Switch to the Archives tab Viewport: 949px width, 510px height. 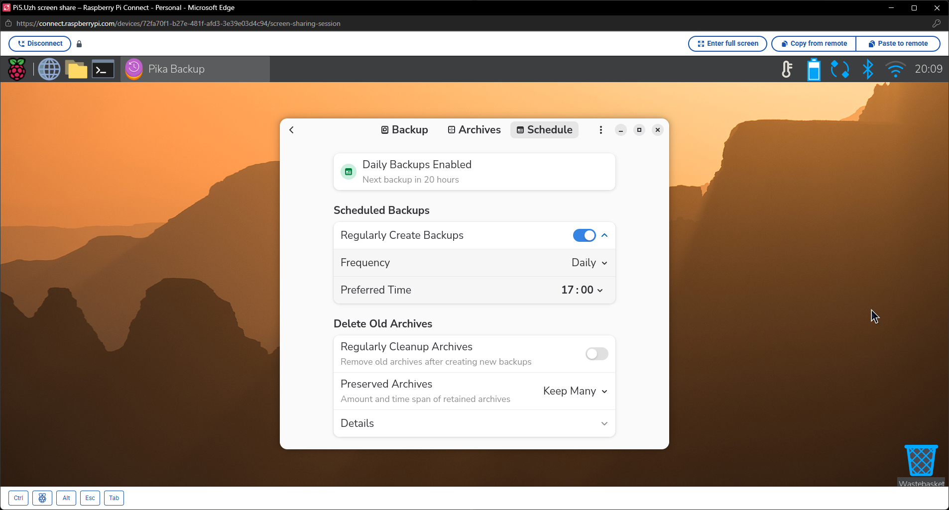tap(474, 130)
